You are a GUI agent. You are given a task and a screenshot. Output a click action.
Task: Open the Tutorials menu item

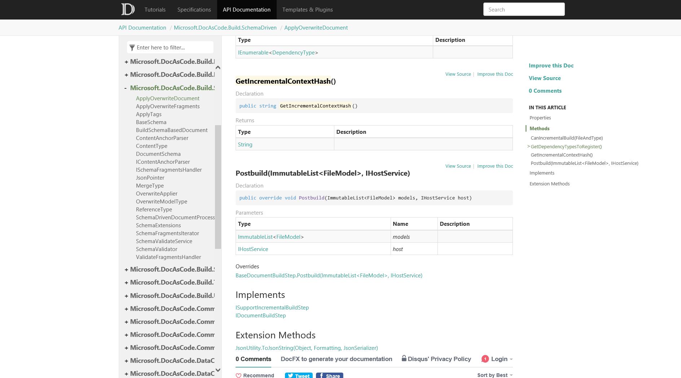point(155,10)
